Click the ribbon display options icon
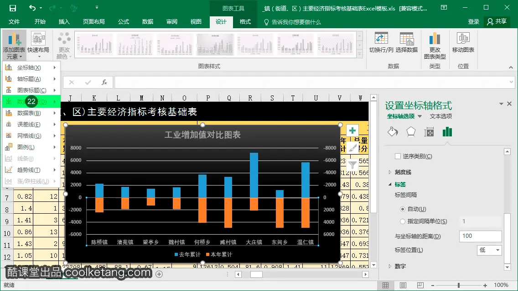Viewport: 518px width, 291px height. click(444, 8)
